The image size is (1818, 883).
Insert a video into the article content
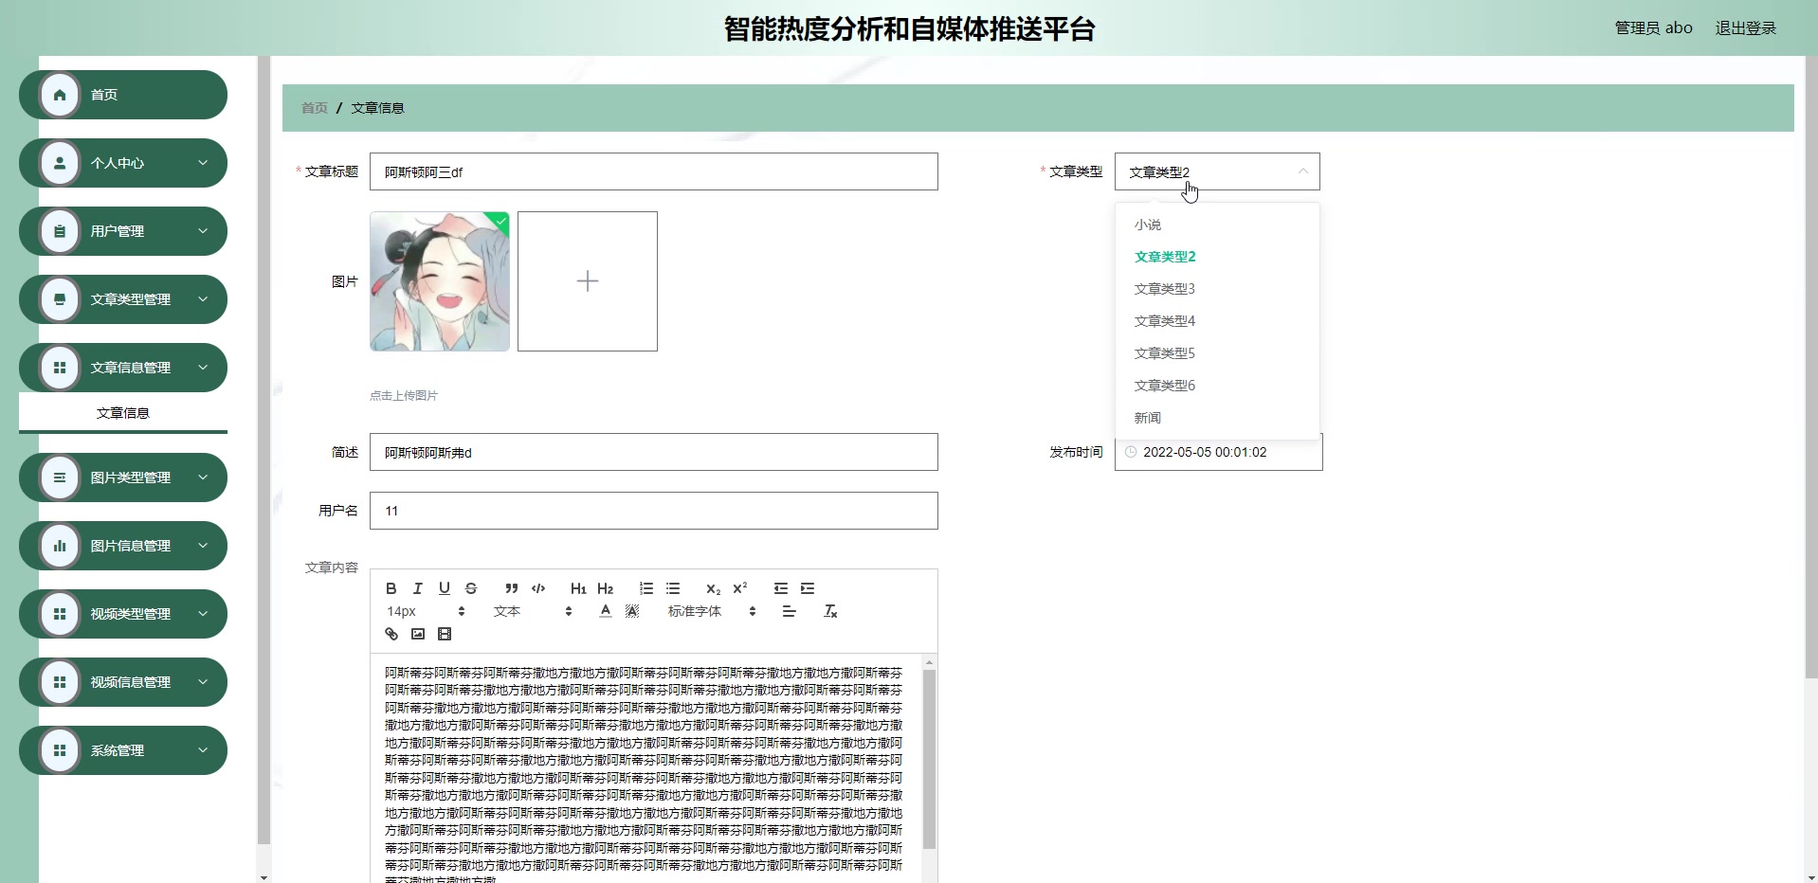coord(445,634)
